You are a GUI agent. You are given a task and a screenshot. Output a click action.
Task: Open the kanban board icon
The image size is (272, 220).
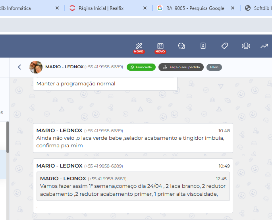click(x=160, y=46)
